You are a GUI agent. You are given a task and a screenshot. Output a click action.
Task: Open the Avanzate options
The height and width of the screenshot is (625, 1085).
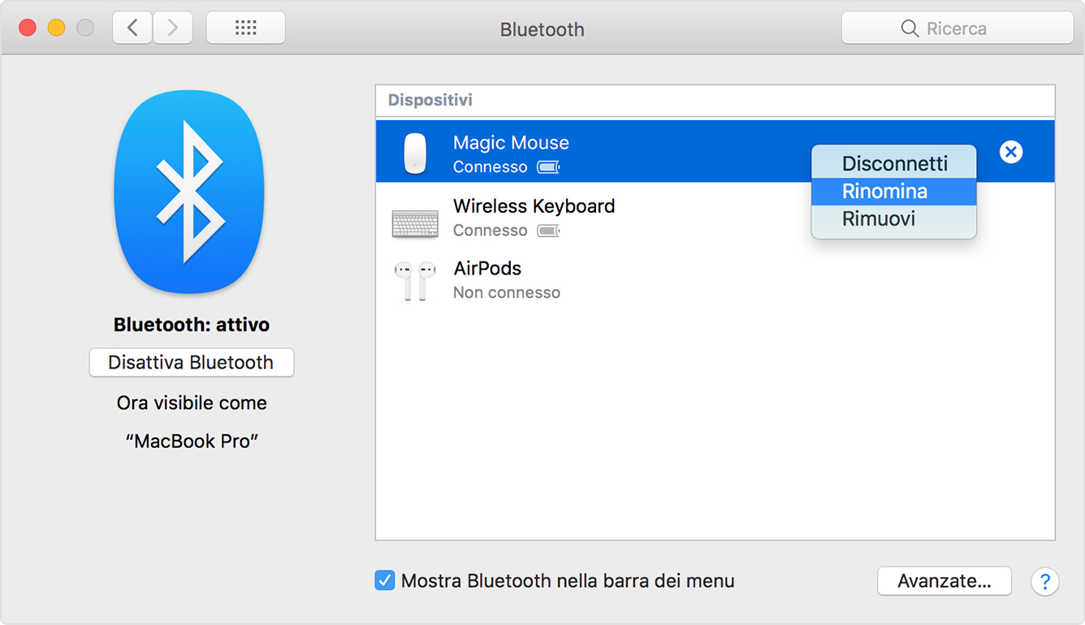tap(944, 580)
